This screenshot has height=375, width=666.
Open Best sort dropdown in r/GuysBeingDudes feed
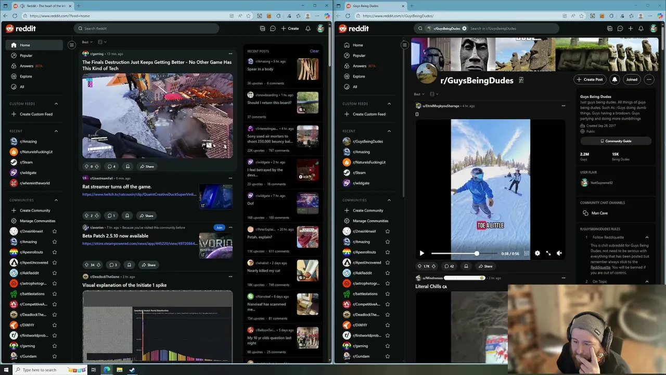pyautogui.click(x=419, y=94)
